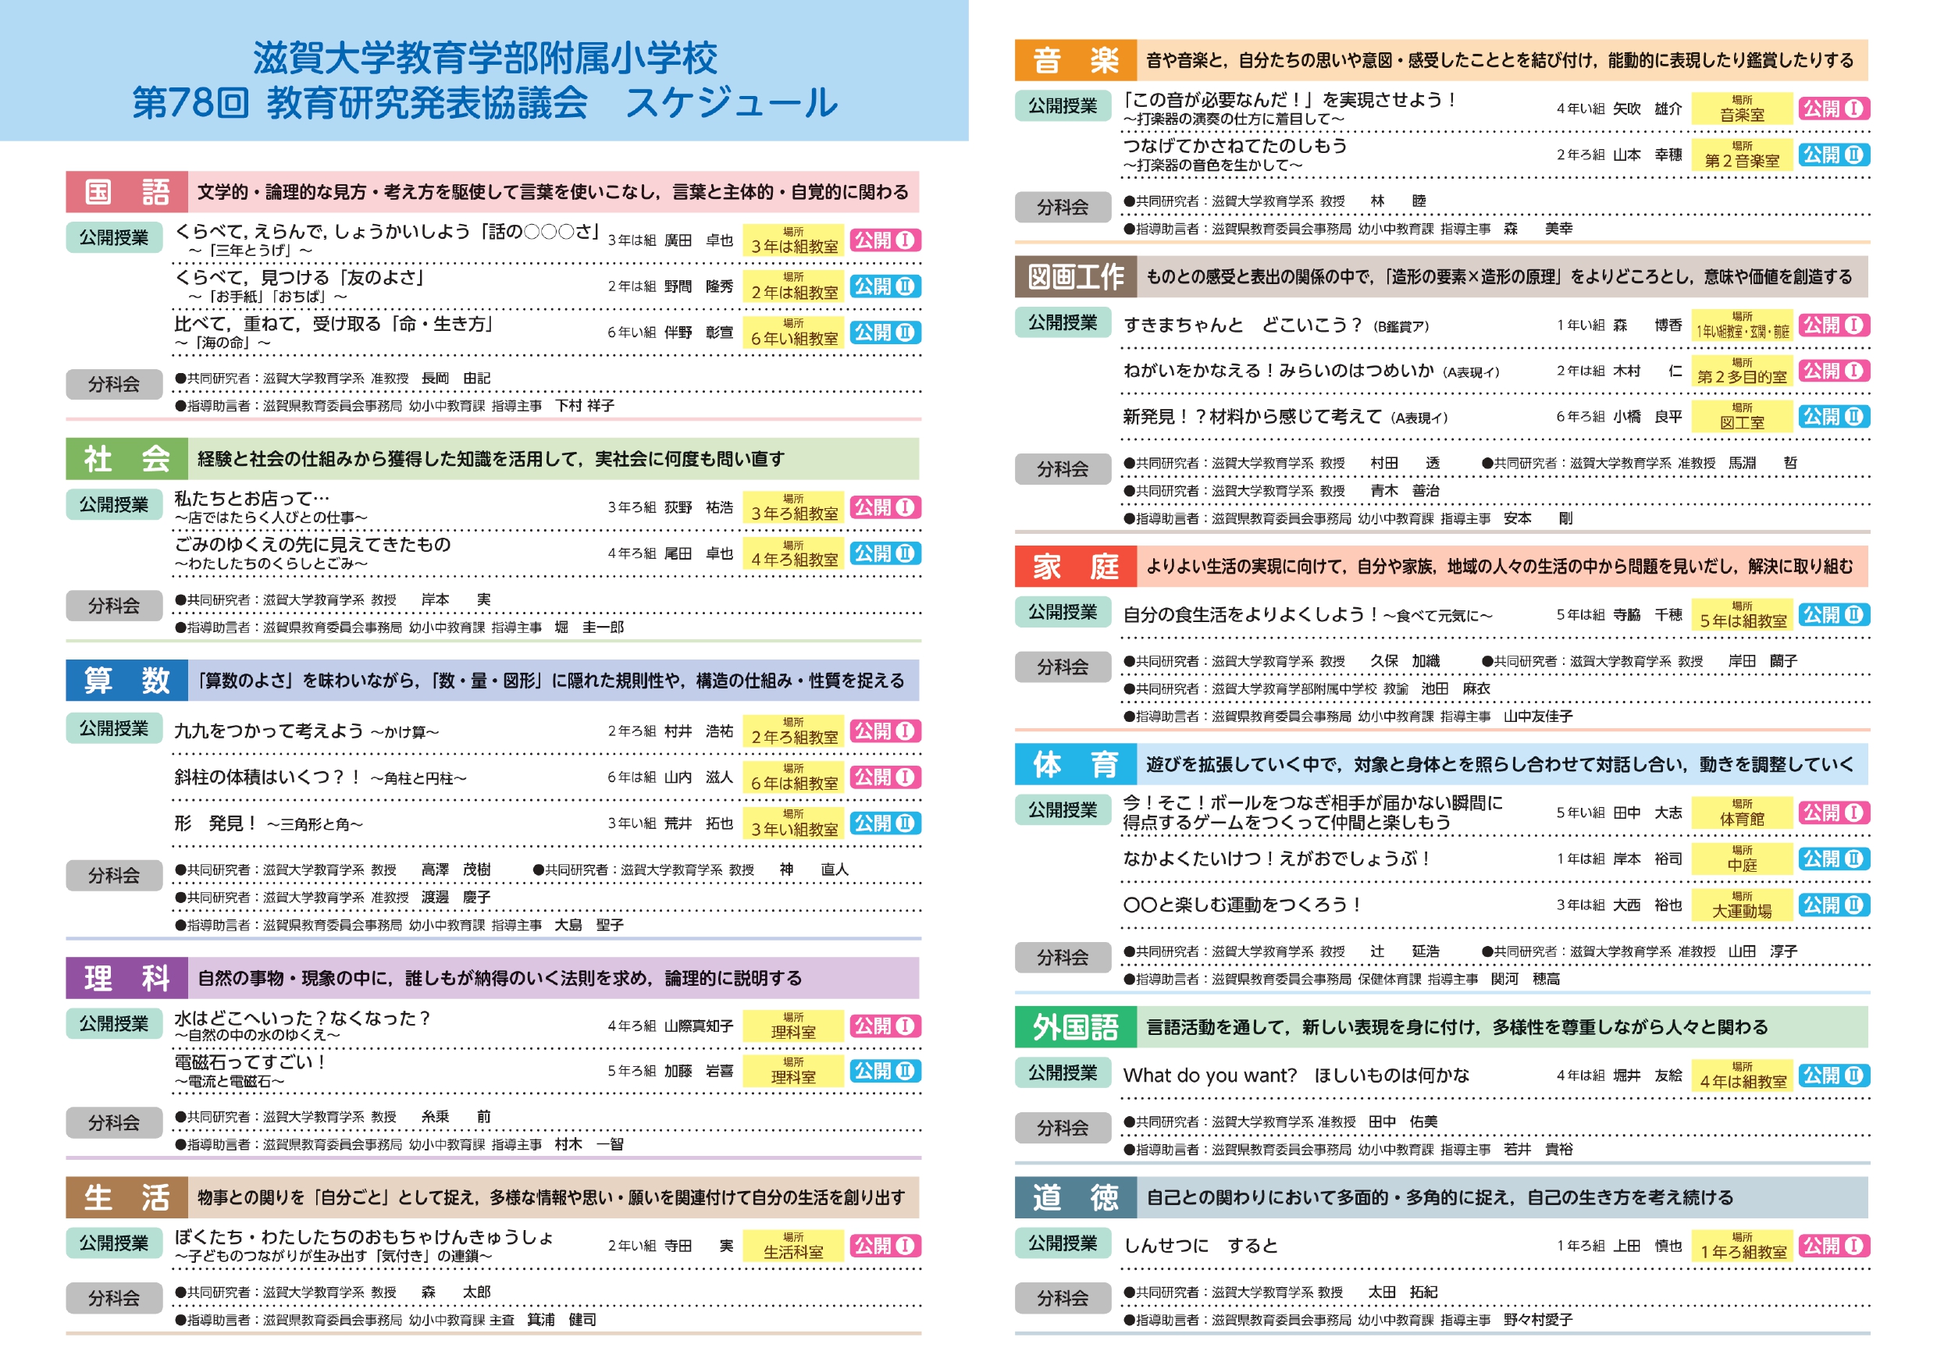1937x1369 pixels.
Task: Click the 公開Ⅱ badge in the 伴野 彰宣 row
Action: (885, 332)
